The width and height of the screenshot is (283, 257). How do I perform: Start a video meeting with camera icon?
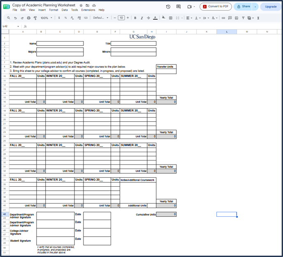(189, 7)
